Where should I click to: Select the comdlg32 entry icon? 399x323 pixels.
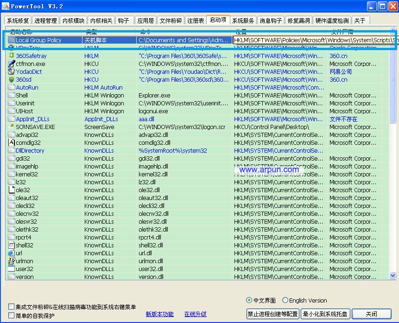(11, 142)
